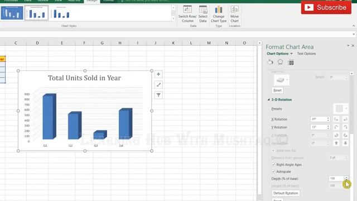Click the Q4 bar in the chart
The height and width of the screenshot is (201, 357).
click(125, 123)
